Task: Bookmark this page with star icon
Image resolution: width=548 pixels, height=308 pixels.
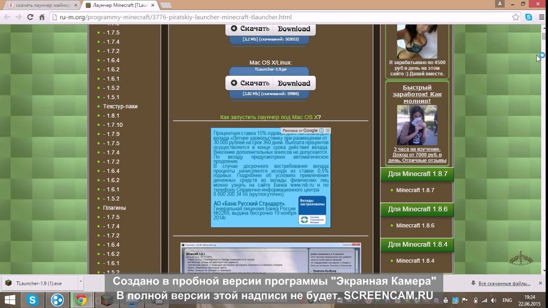Action: pos(516,17)
